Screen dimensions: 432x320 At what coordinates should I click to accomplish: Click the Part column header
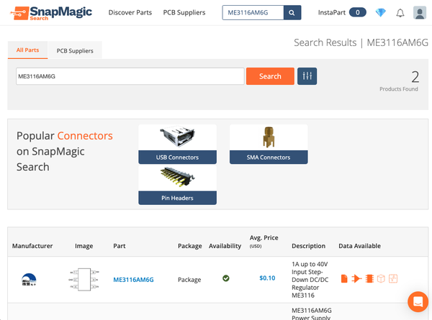120,246
